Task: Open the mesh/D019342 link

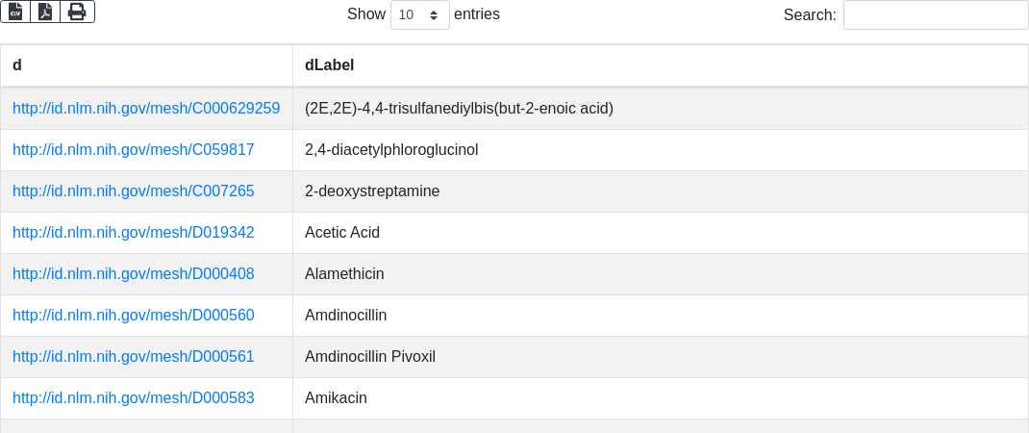Action: [134, 233]
